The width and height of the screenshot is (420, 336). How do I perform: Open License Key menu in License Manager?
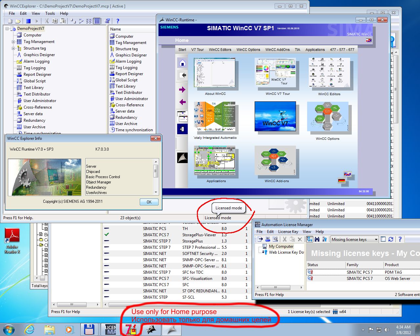pyautogui.click(x=288, y=232)
